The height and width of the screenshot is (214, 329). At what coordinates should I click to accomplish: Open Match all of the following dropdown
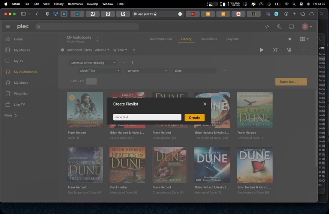tap(93, 63)
